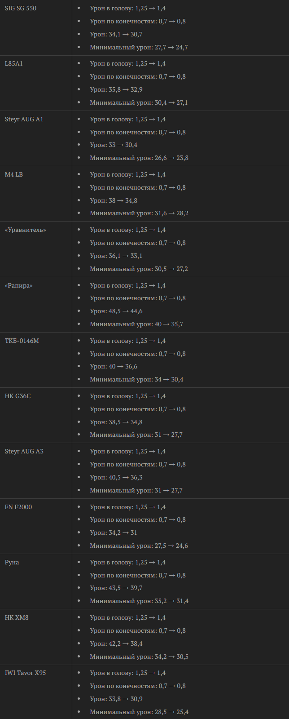Click the ТКБ-0146М weapon name
This screenshot has height=719, width=289.
(22, 341)
